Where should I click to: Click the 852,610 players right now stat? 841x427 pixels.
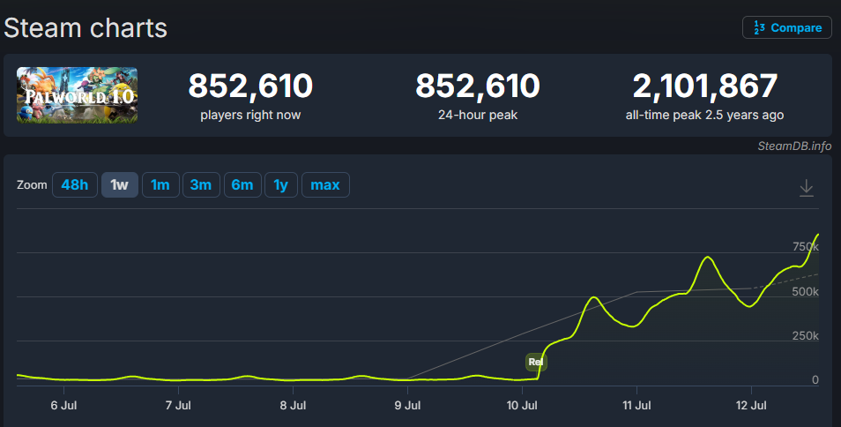[x=250, y=95]
